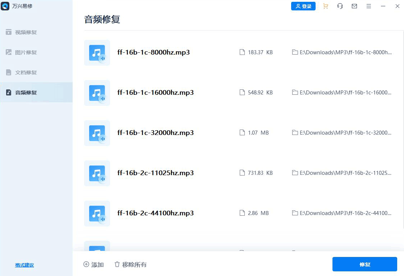Screen dimensions: 404x276
Task: Click the headset customer support icon
Action: pos(340,6)
